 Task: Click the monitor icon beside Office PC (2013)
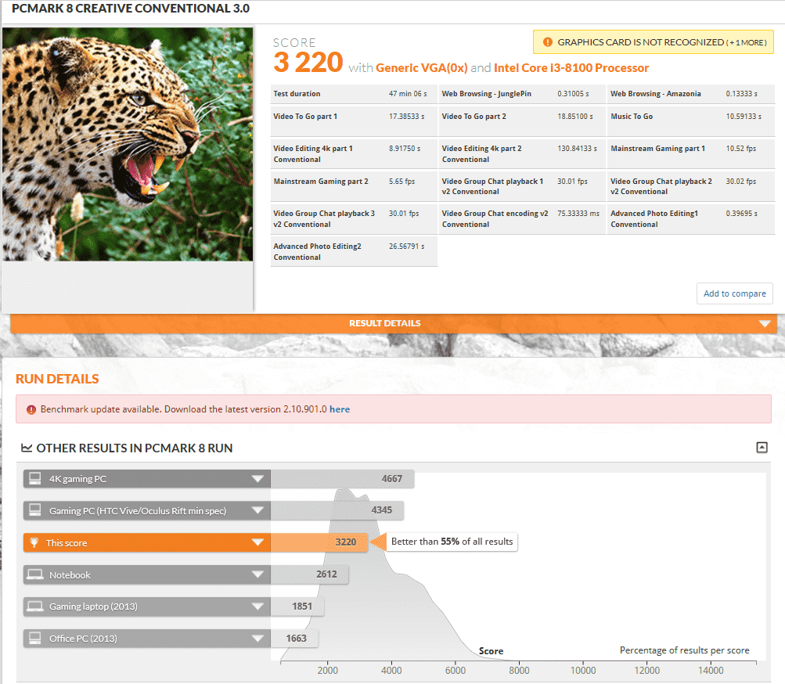pyautogui.click(x=34, y=639)
